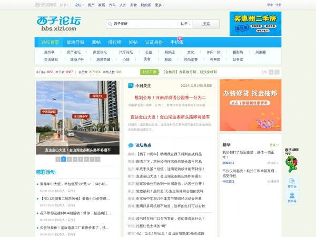Screen dimensions: 316x237
Task: Open the 版块导航 nav tab
Action: (75, 42)
